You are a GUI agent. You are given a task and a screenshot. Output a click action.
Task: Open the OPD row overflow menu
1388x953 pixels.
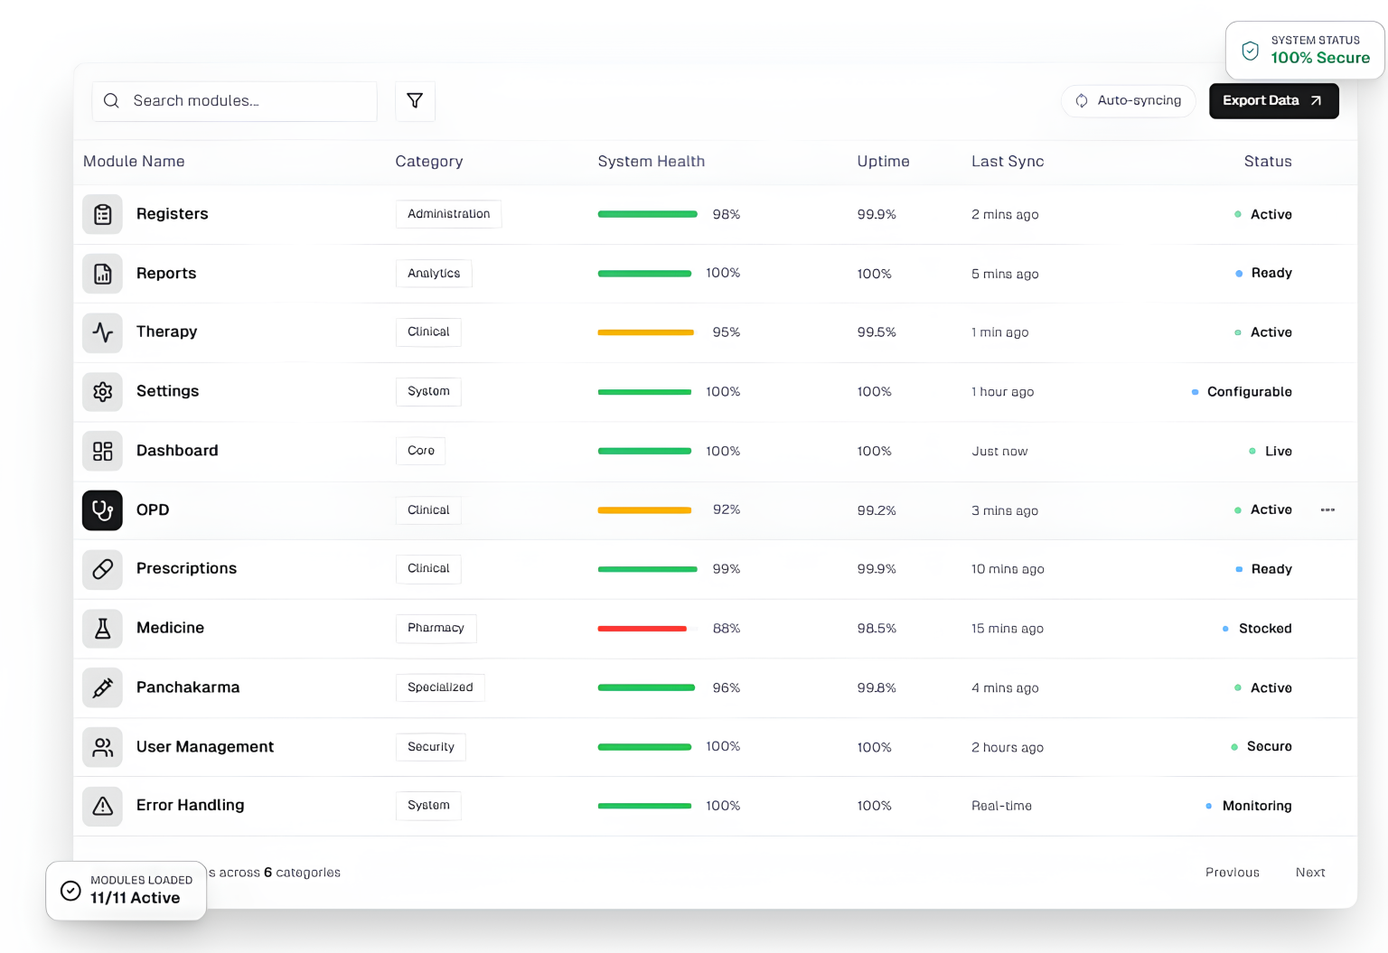click(x=1327, y=510)
